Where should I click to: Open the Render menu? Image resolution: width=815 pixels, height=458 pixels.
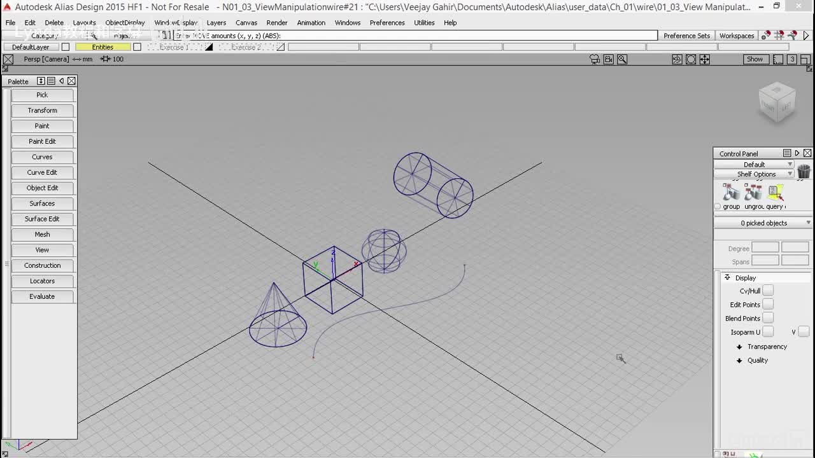(x=277, y=23)
